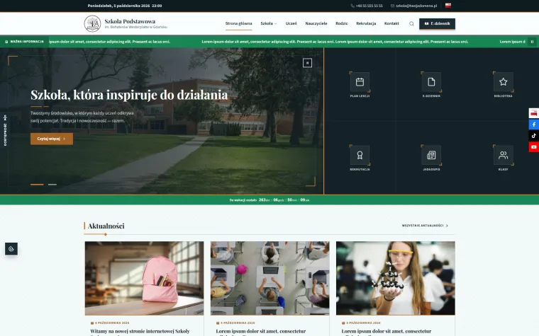The height and width of the screenshot is (336, 539).
Task: Open the TikTok side icon
Action: [x=534, y=136]
